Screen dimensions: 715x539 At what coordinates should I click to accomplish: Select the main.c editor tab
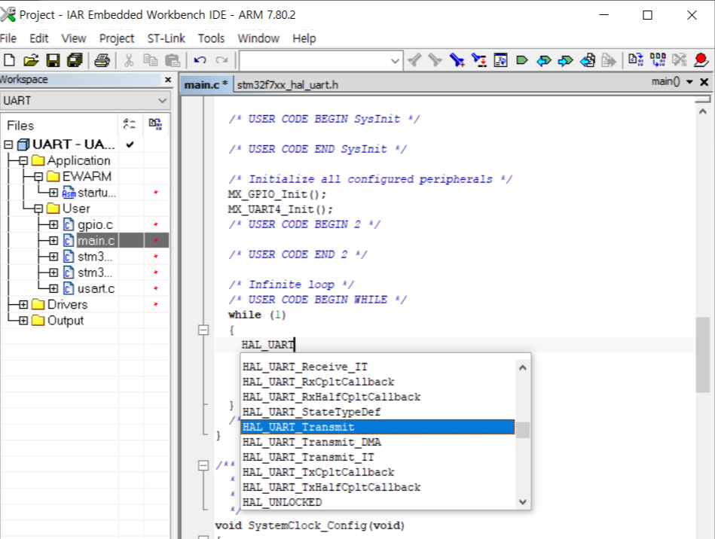(x=206, y=85)
